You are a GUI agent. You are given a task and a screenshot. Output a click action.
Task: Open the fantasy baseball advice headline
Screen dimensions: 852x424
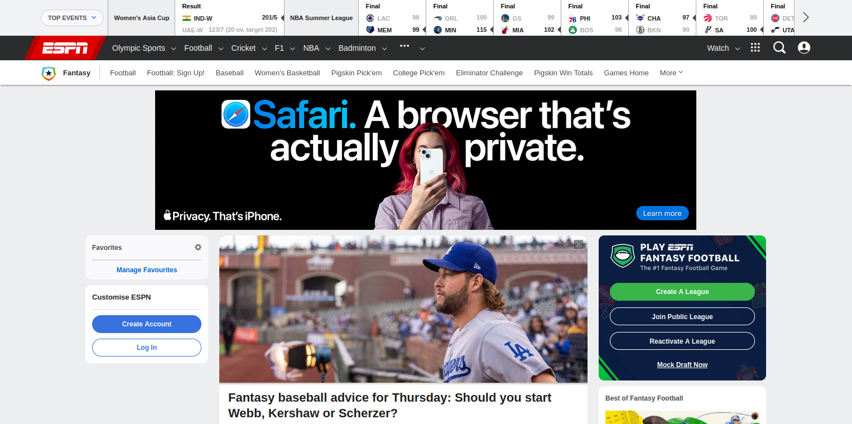point(389,406)
